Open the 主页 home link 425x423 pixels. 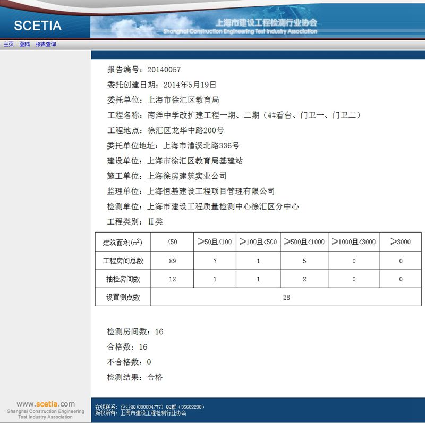[8, 44]
